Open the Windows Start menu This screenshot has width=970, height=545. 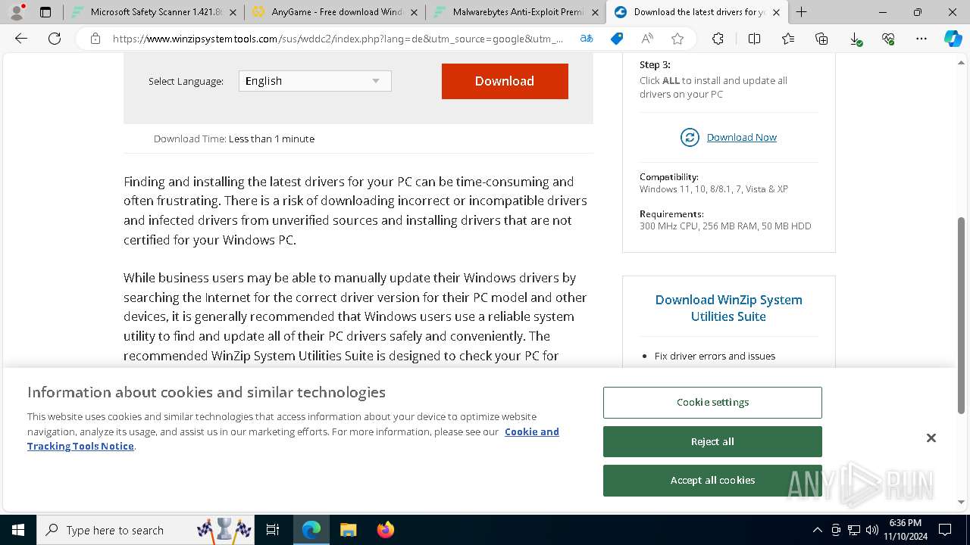pos(18,530)
